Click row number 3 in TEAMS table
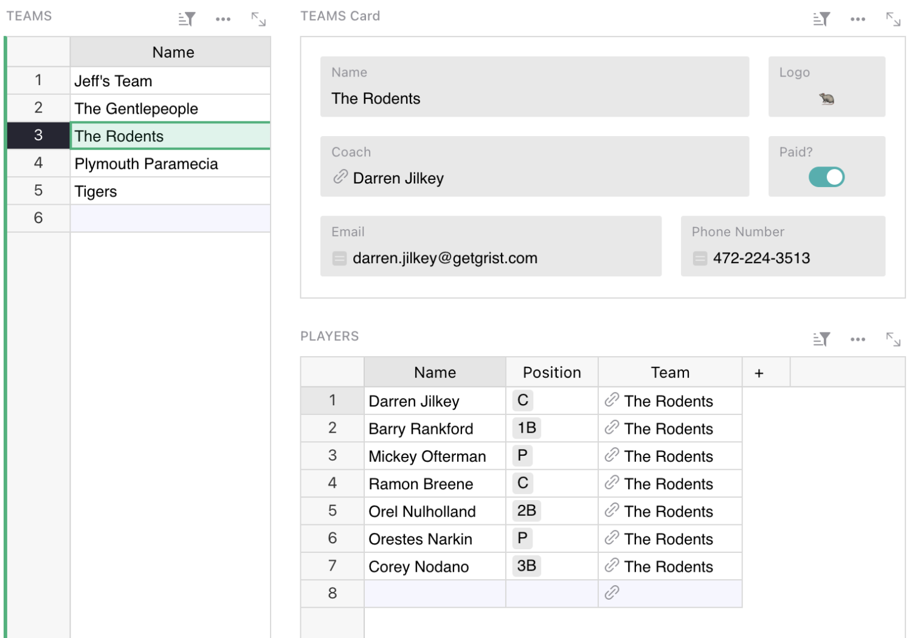 tap(38, 135)
